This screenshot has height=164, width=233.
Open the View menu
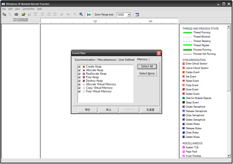[x=18, y=9]
